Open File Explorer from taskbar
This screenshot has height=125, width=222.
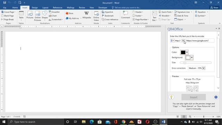84,122
